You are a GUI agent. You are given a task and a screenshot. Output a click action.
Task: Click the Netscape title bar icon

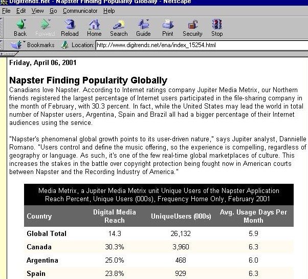(x=4, y=2)
